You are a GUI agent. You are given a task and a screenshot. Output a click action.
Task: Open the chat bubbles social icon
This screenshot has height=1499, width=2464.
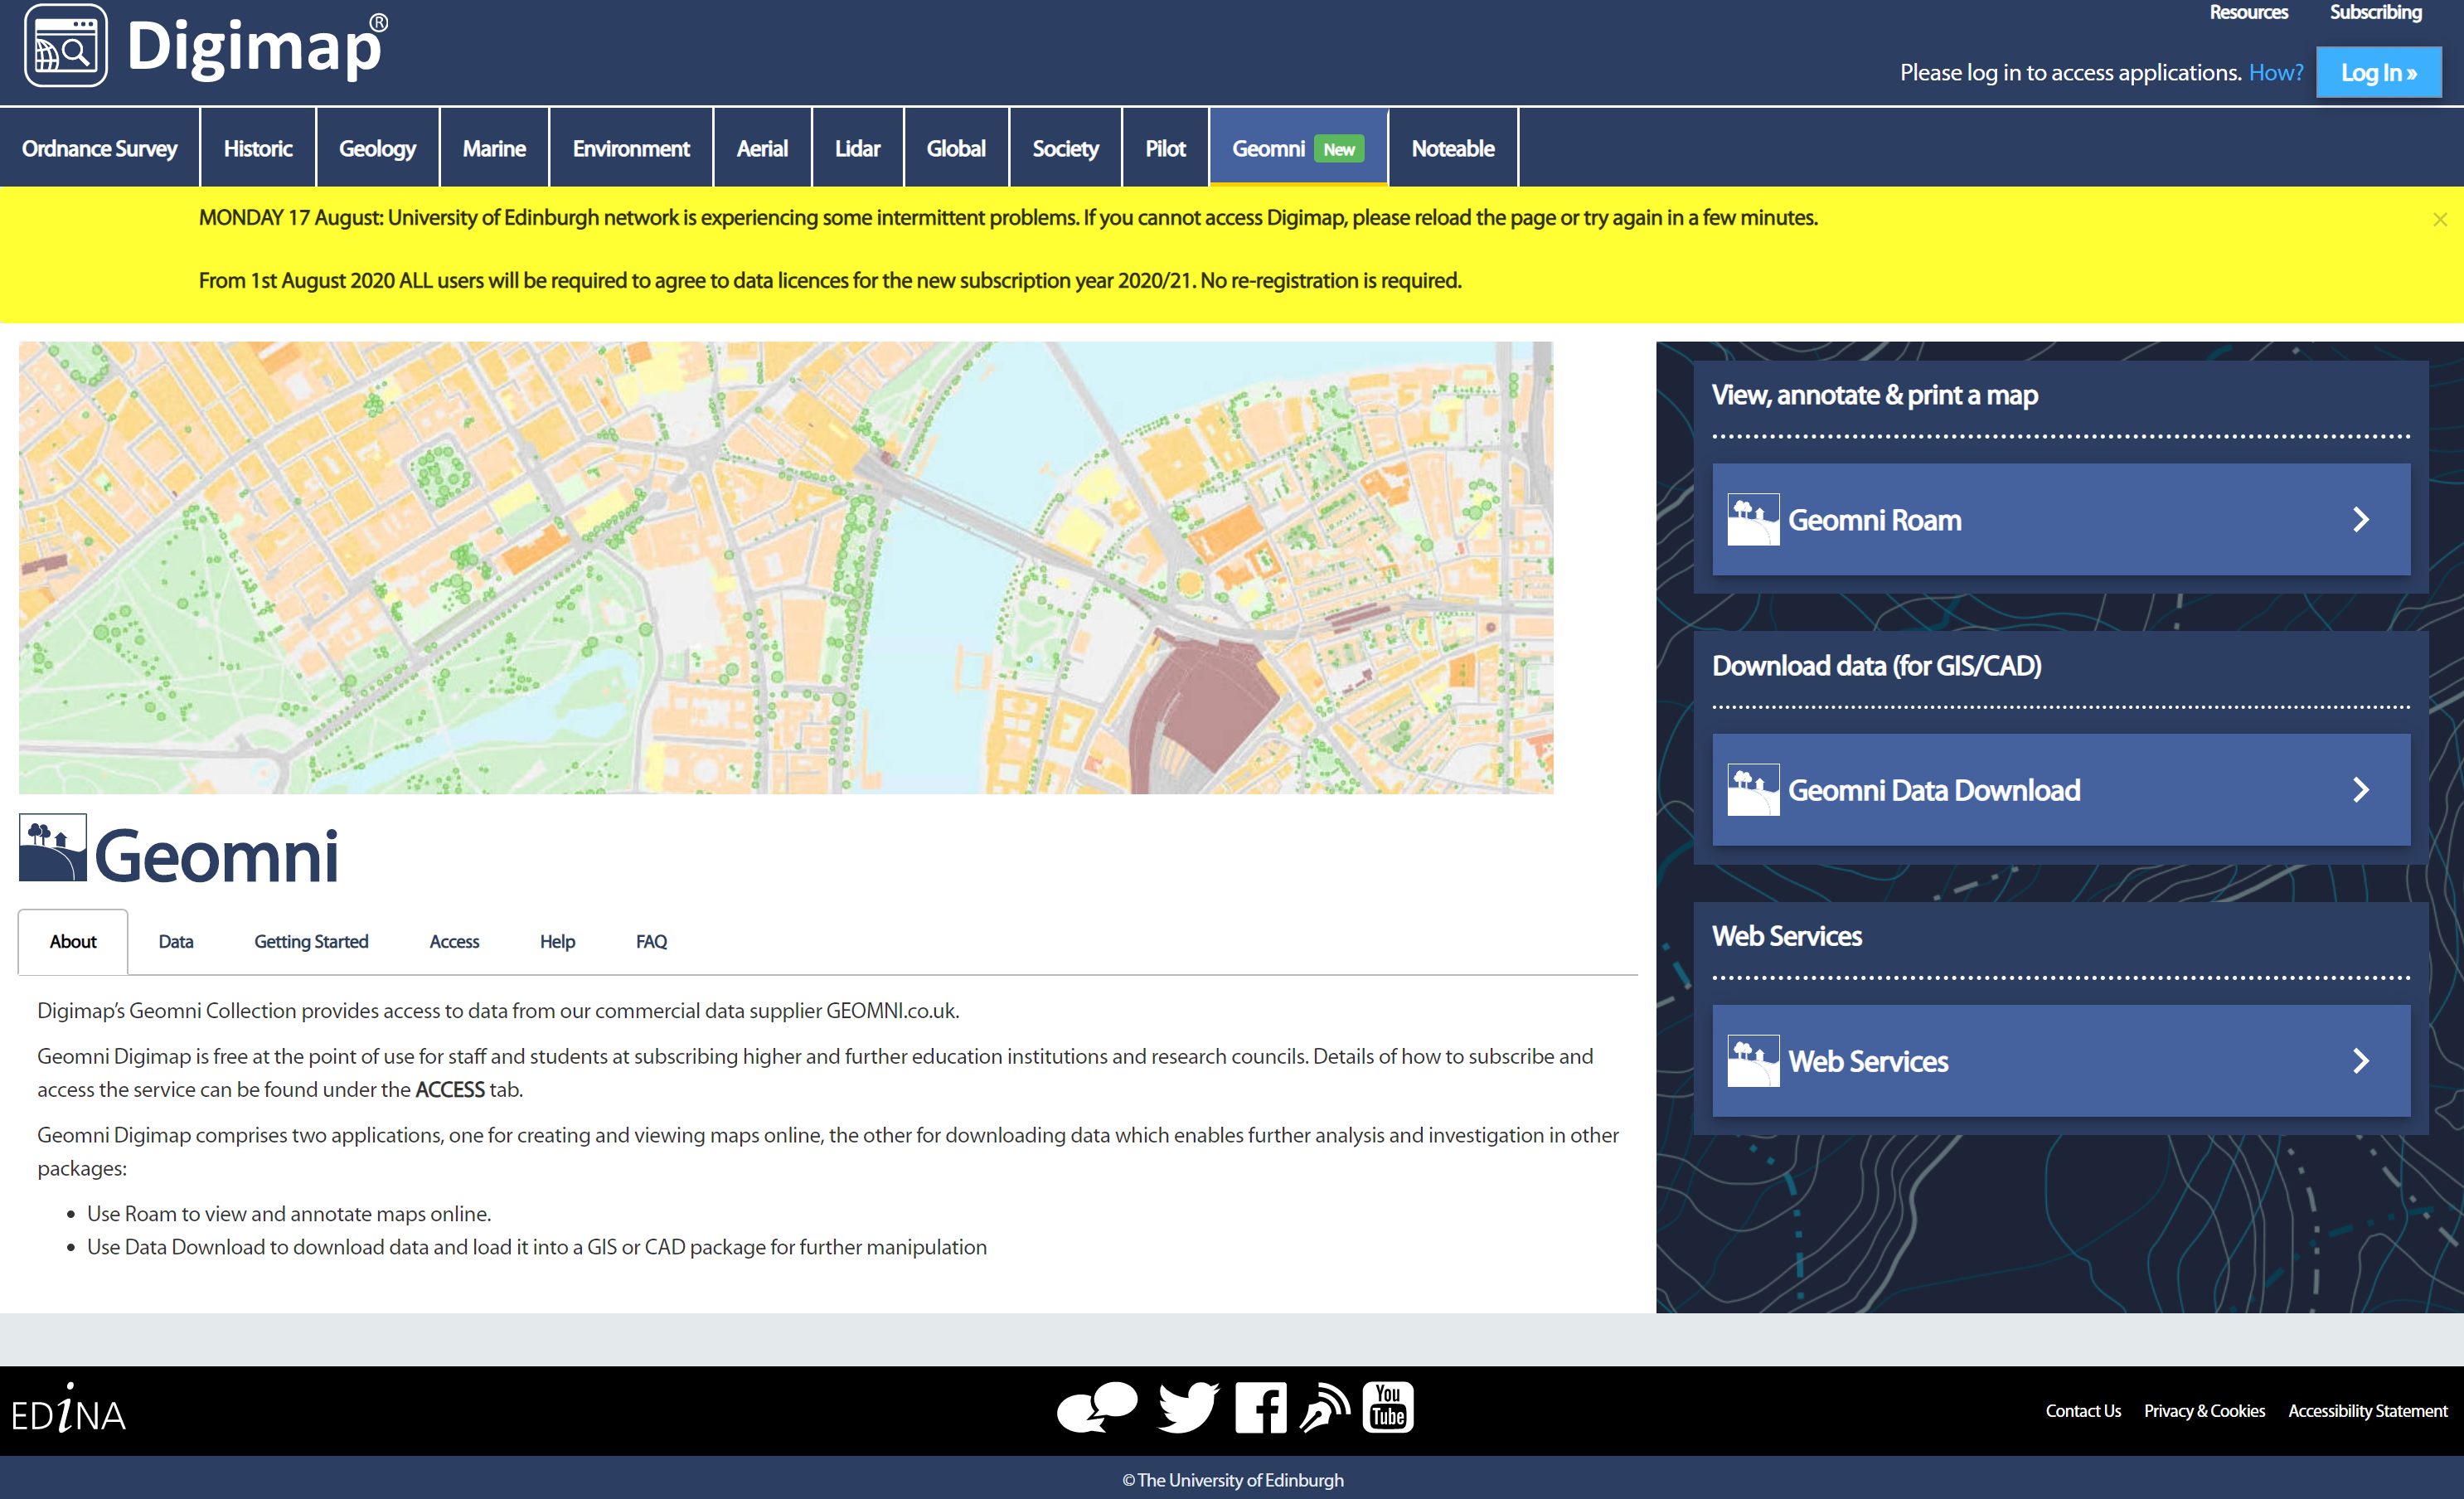[1097, 1408]
